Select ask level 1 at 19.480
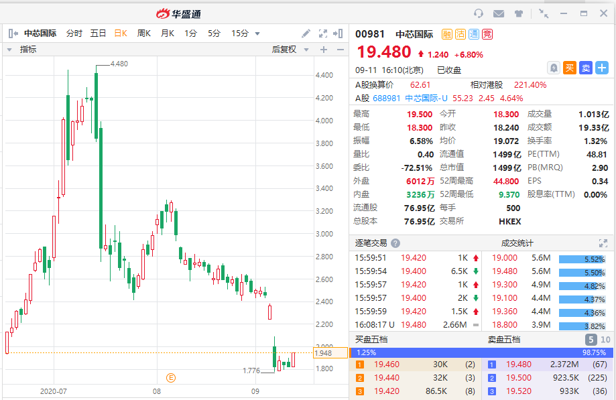This screenshot has width=616, height=400. pos(548,364)
